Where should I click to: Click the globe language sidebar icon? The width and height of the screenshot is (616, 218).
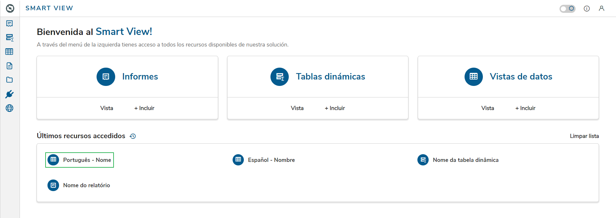click(x=10, y=108)
